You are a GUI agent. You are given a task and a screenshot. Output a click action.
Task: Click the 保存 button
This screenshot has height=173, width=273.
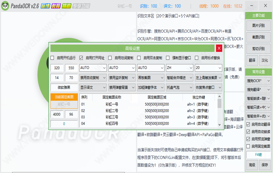[x=265, y=165]
